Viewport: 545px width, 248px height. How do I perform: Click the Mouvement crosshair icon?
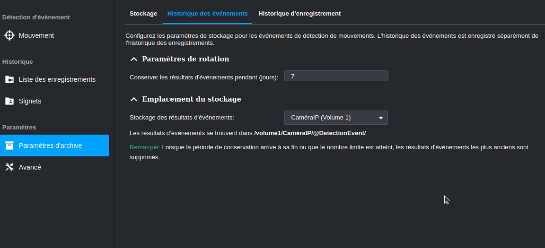[9, 35]
